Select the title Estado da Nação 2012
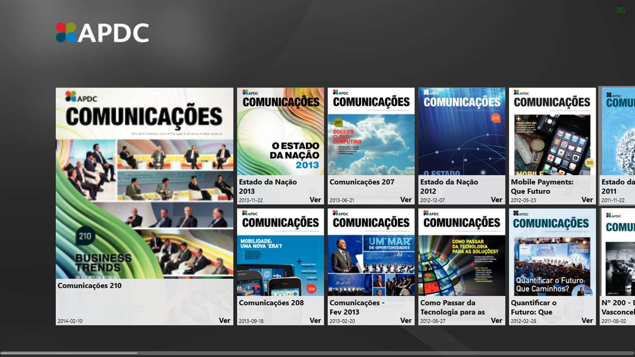The height and width of the screenshot is (357, 635). 449,186
